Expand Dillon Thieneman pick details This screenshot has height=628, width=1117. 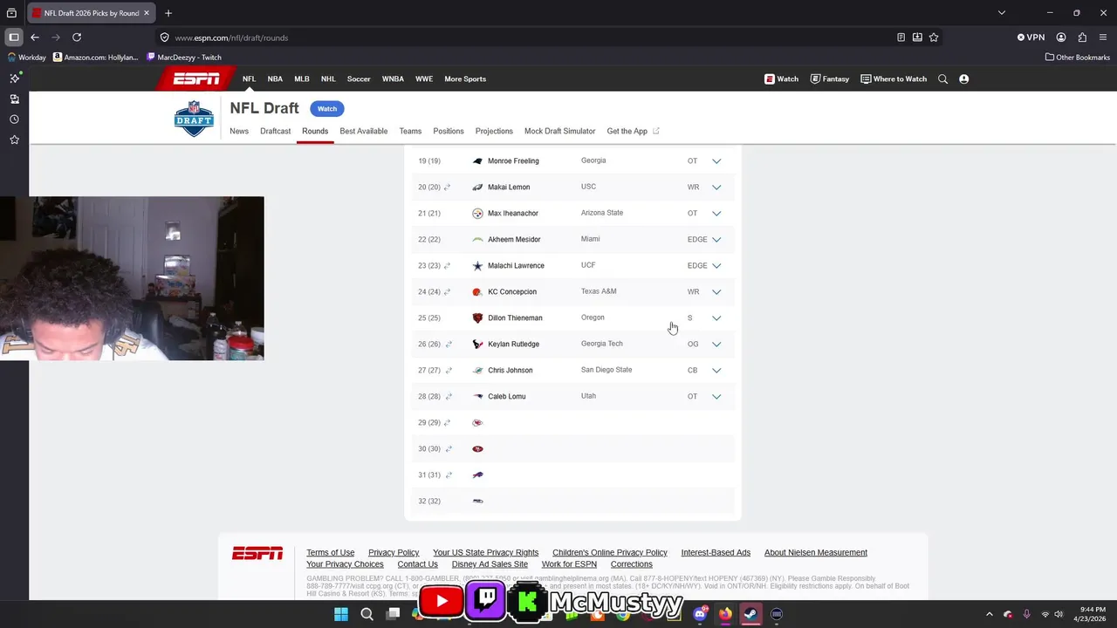(716, 317)
